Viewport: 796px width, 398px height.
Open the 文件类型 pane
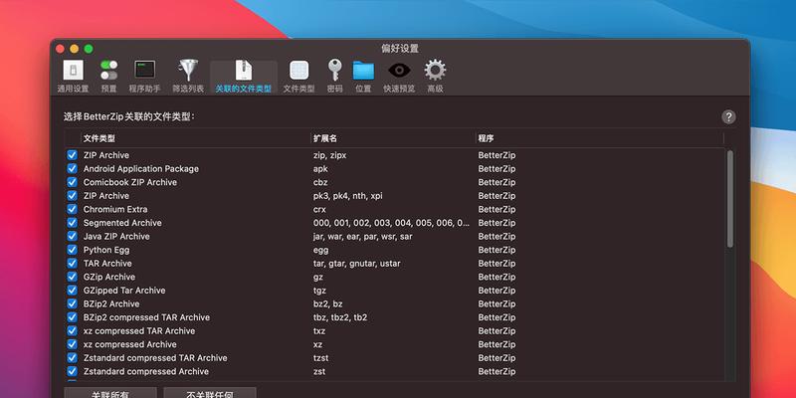pyautogui.click(x=299, y=77)
